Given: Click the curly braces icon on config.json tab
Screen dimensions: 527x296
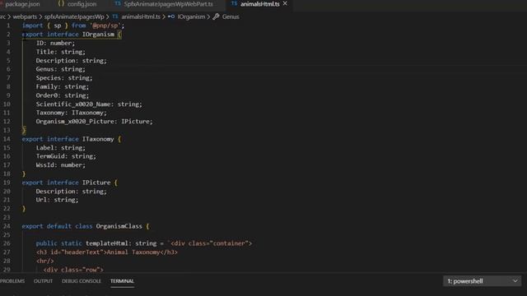Looking at the screenshot, I should (61, 3).
